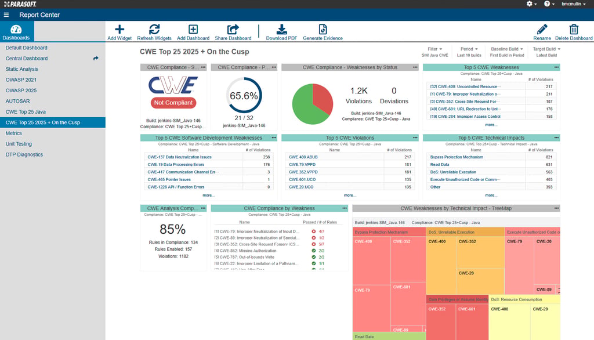594x340 pixels.
Task: Open options menu of CWE Compliance by Weakness widget
Action: tap(345, 208)
